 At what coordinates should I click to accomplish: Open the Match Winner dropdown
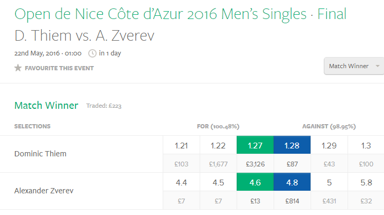tap(354, 66)
